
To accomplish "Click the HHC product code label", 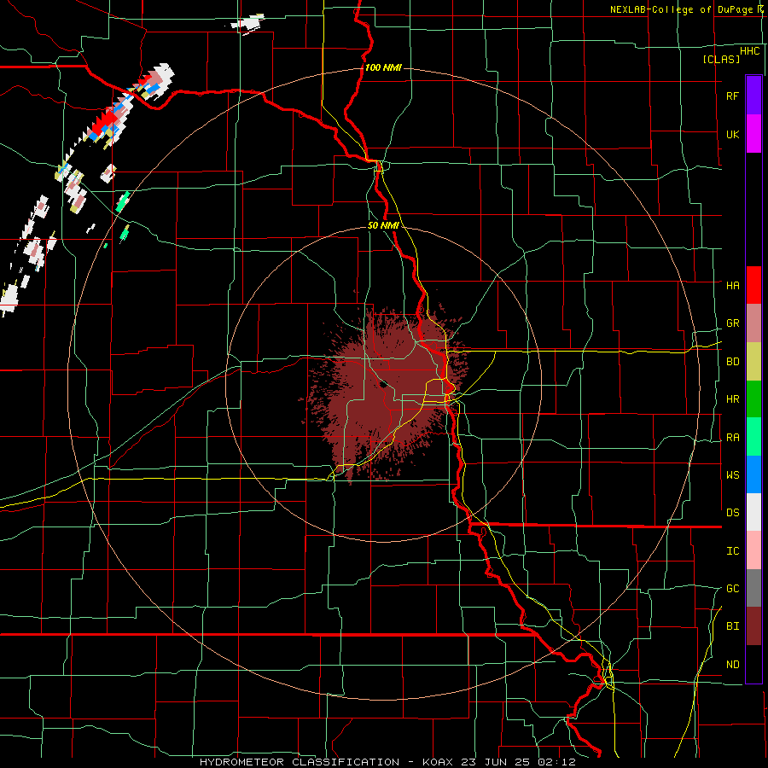I will click(749, 51).
